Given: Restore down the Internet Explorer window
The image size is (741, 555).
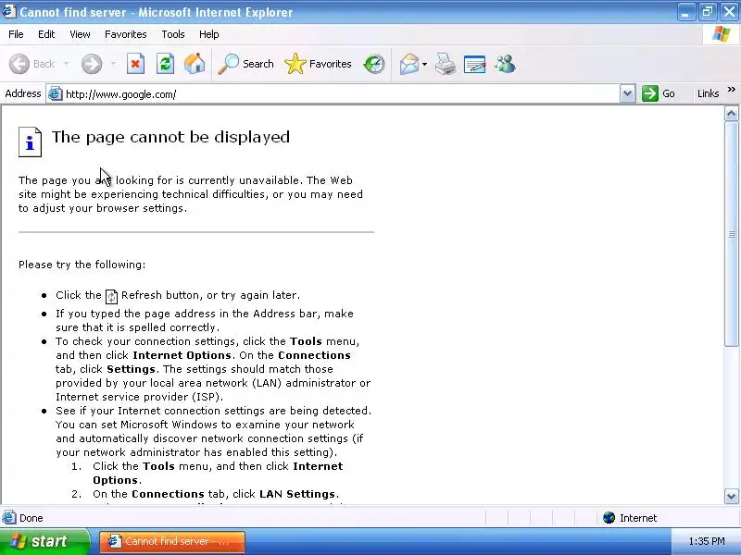Looking at the screenshot, I should 708,11.
